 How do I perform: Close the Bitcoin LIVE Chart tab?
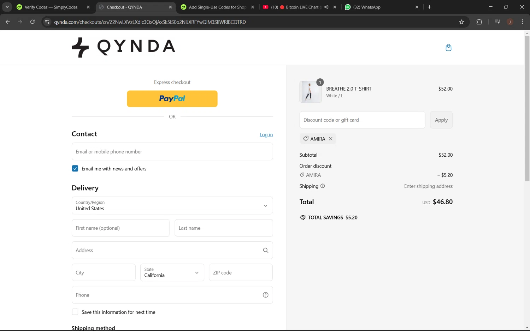pyautogui.click(x=335, y=7)
